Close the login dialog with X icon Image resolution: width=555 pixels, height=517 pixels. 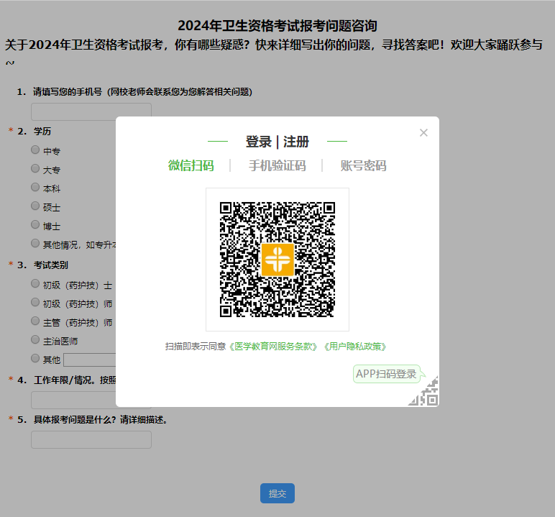point(423,132)
